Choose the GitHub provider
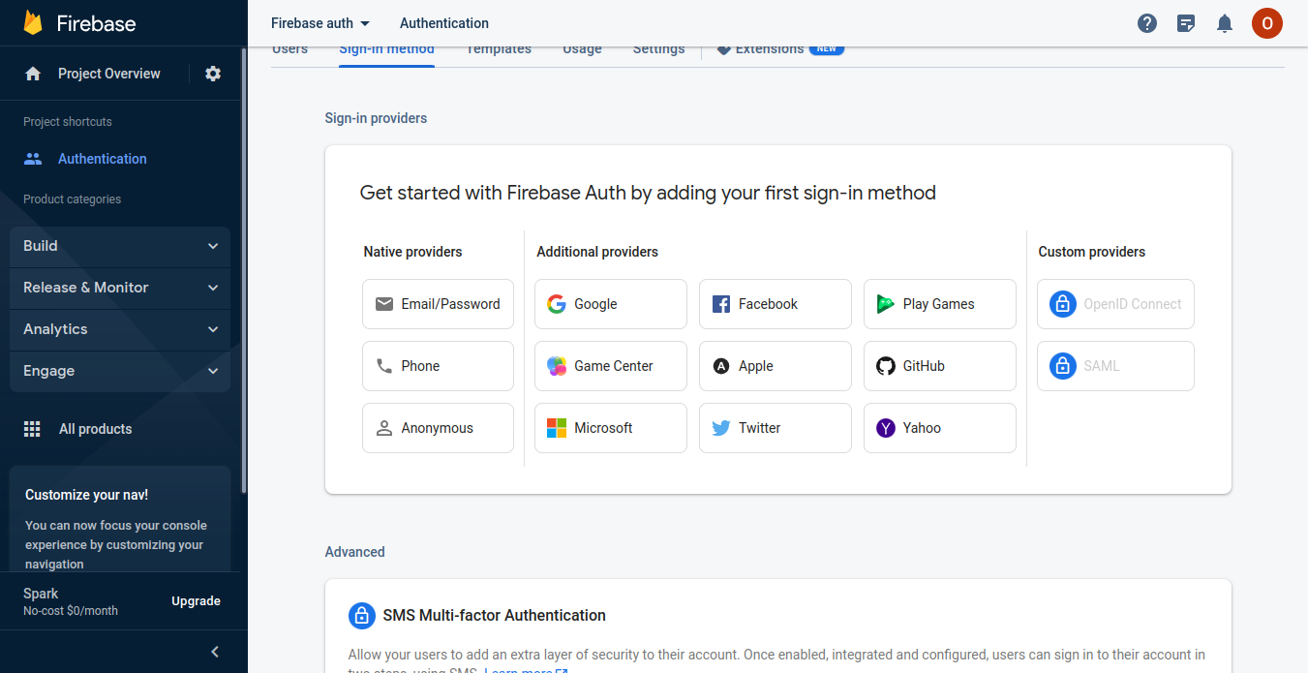Viewport: 1308px width, 673px height. tap(940, 366)
